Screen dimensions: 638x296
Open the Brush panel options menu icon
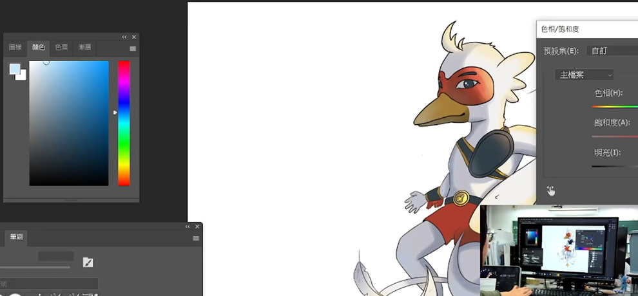click(x=196, y=238)
